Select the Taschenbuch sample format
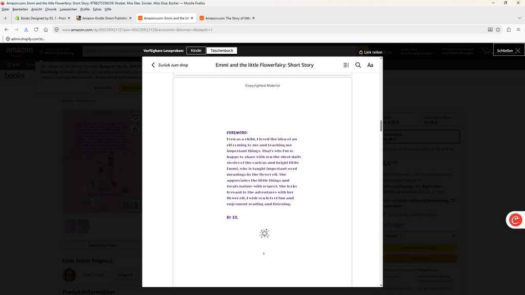The width and height of the screenshot is (525, 295). pyautogui.click(x=221, y=51)
